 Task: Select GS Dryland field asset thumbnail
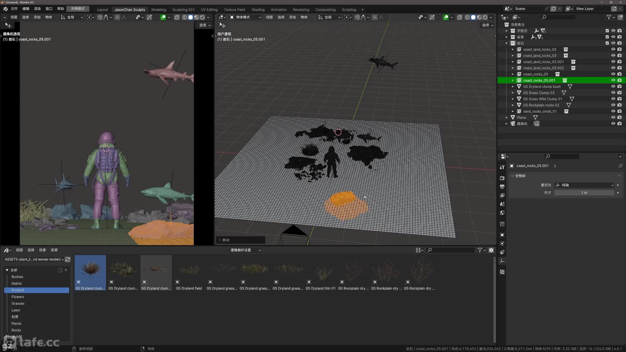pyautogui.click(x=189, y=273)
